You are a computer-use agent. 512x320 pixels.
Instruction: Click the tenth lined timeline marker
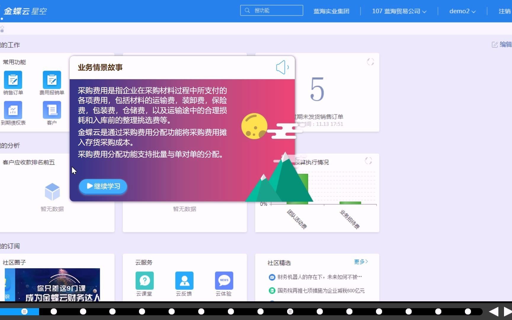coord(290,311)
